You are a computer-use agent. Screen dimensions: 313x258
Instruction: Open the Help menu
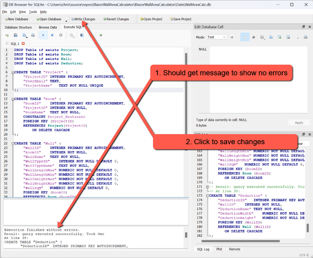click(43, 12)
